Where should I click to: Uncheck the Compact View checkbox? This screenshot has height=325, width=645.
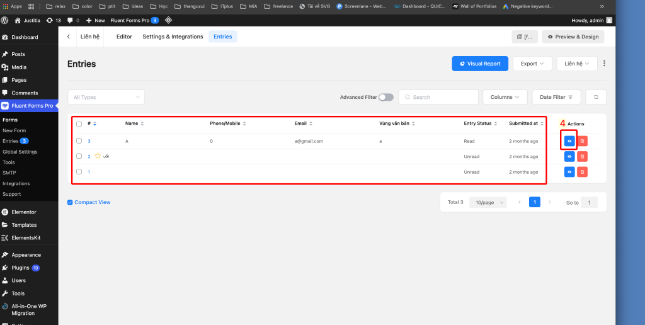pyautogui.click(x=70, y=202)
